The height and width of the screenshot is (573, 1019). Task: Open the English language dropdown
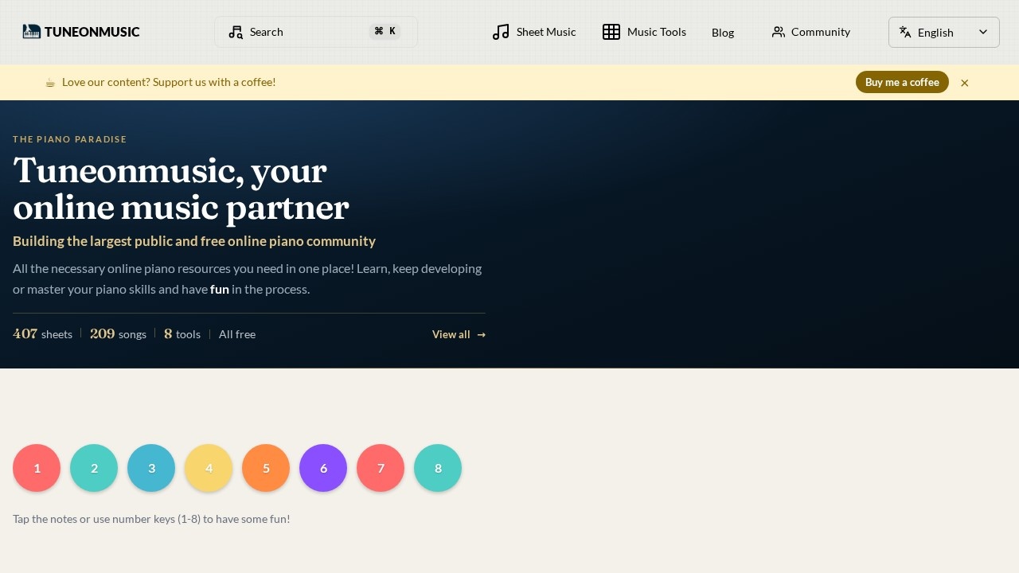point(944,32)
